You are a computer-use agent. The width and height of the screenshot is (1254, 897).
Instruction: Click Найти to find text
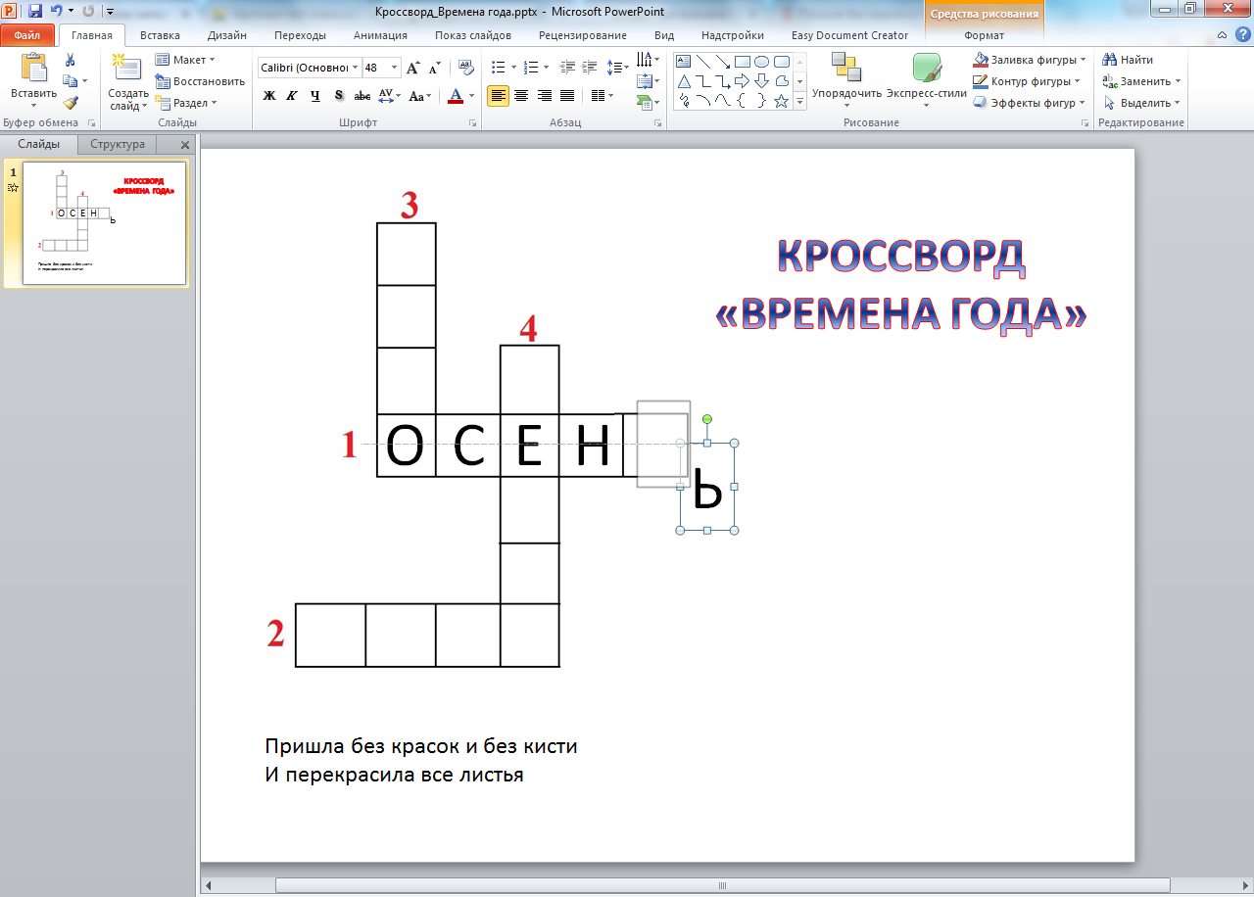(1128, 60)
